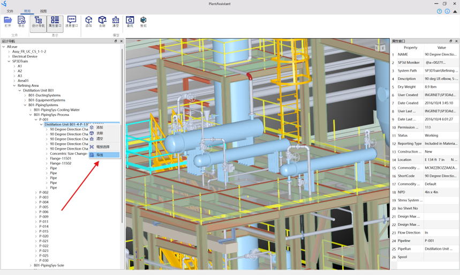Screen dimensions: 460x275
Task: Collapse the SP3DTrain node
Action: click(x=9, y=62)
